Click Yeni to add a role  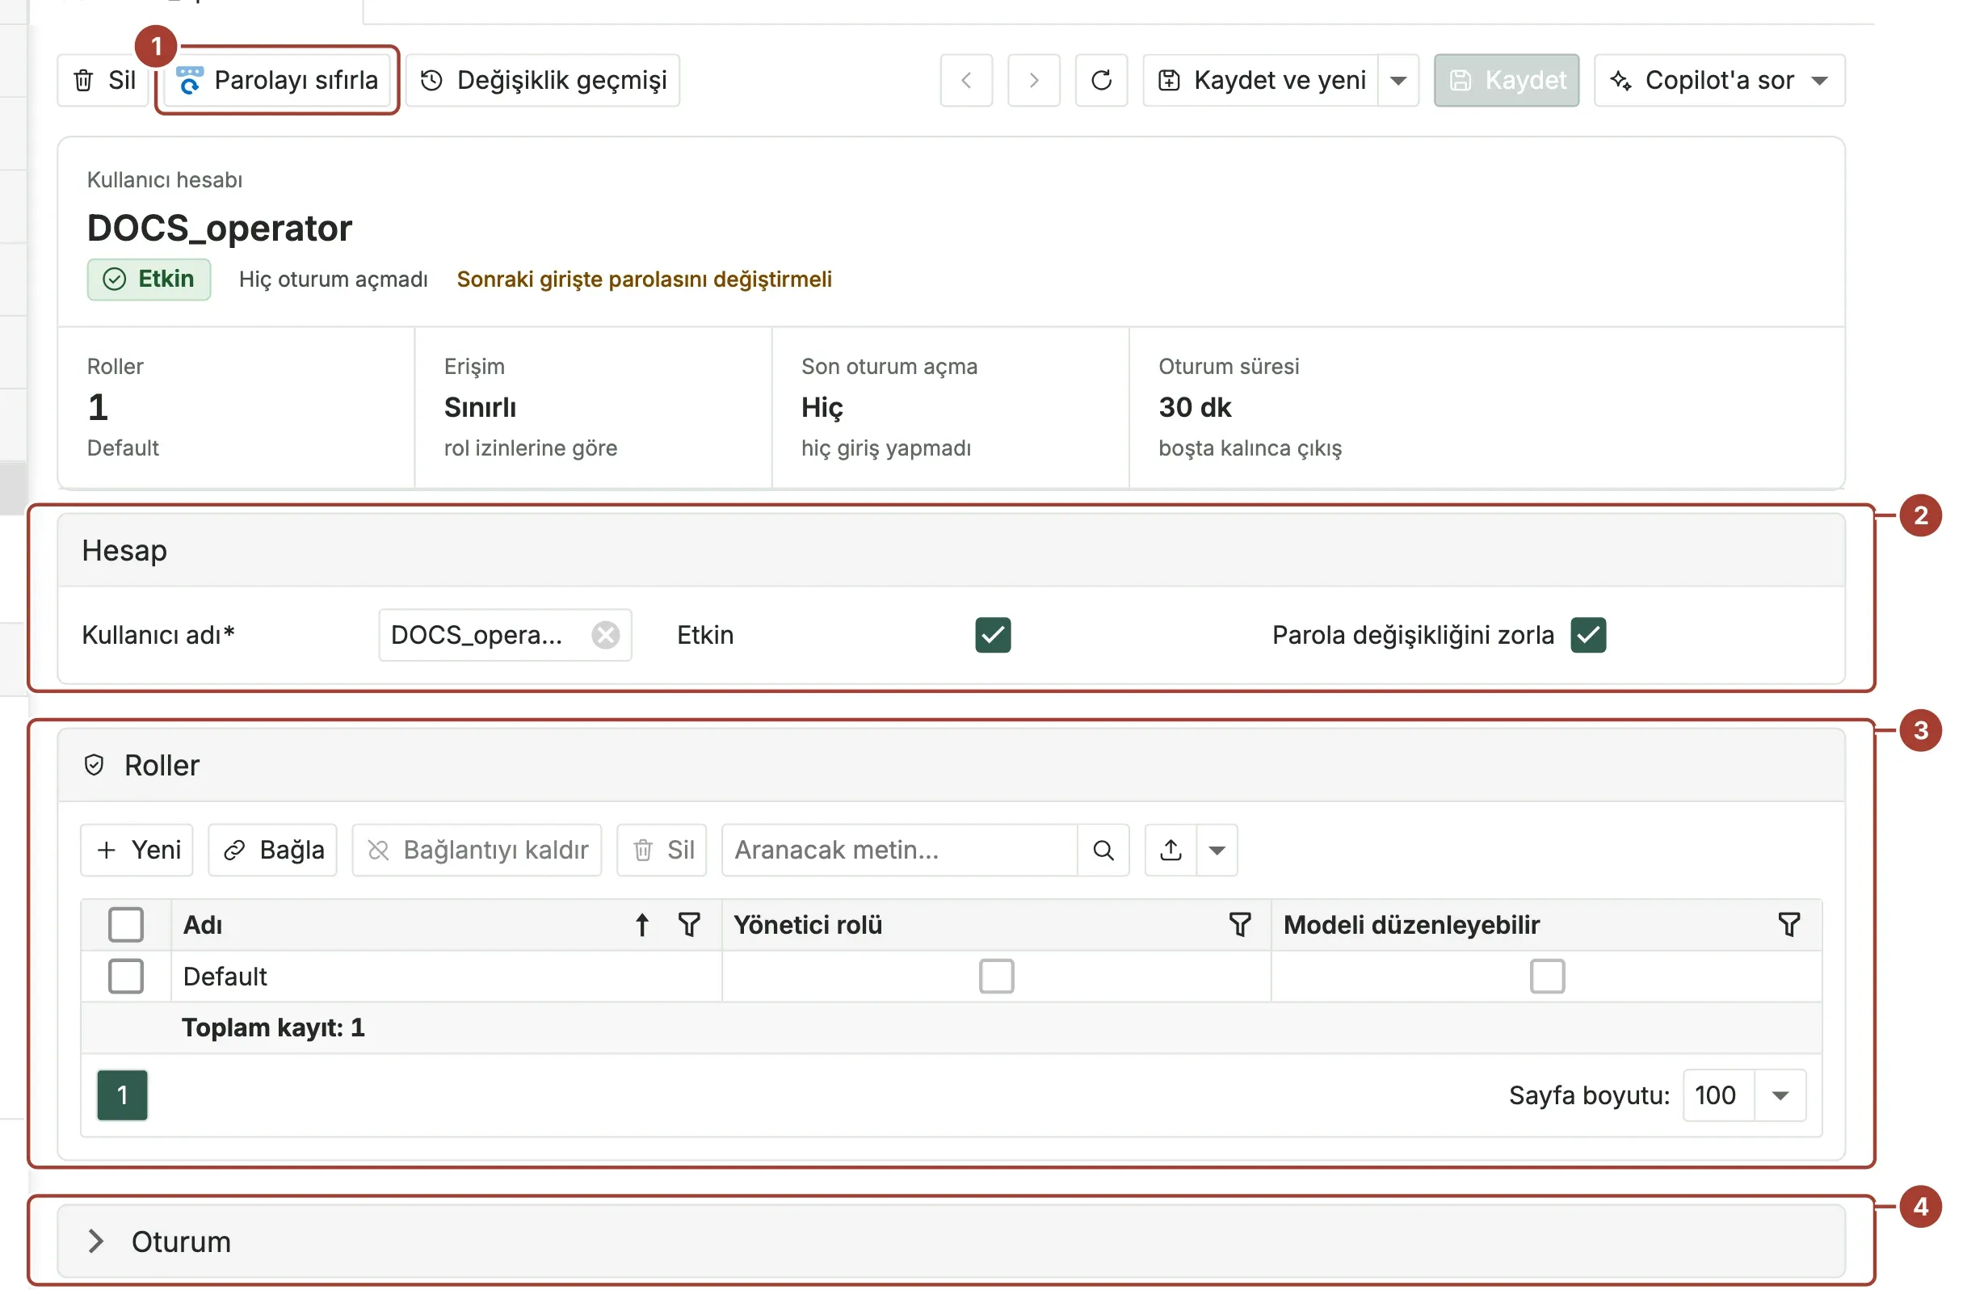pyautogui.click(x=137, y=851)
